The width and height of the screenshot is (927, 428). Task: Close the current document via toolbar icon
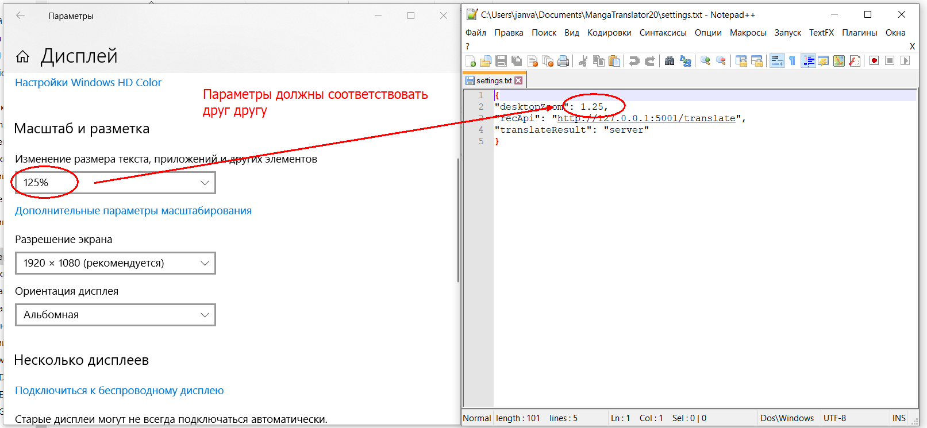click(532, 61)
